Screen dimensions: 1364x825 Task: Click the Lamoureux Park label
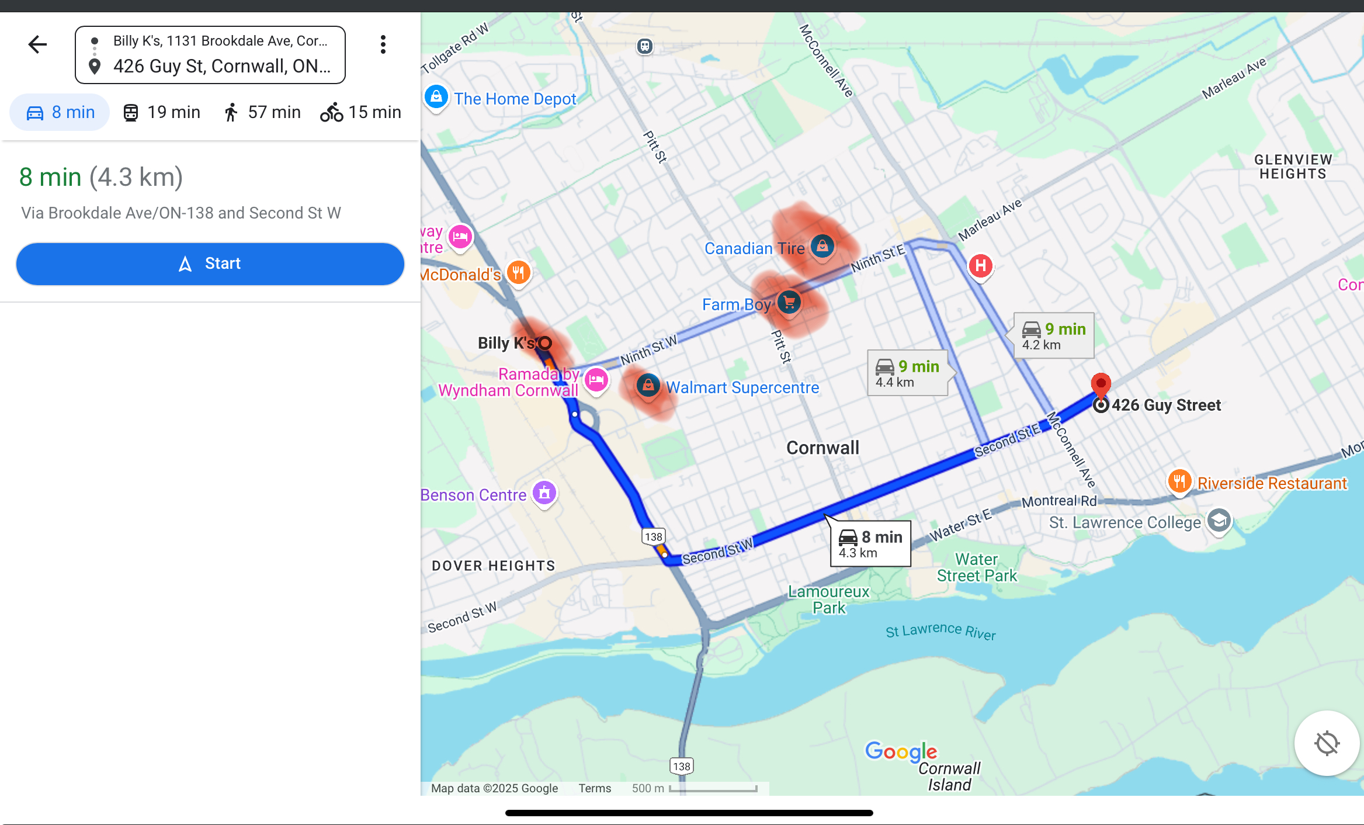click(x=829, y=599)
